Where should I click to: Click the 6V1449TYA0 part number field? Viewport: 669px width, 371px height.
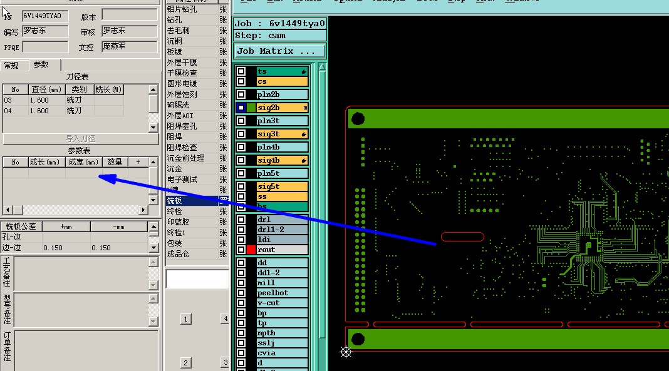point(45,16)
